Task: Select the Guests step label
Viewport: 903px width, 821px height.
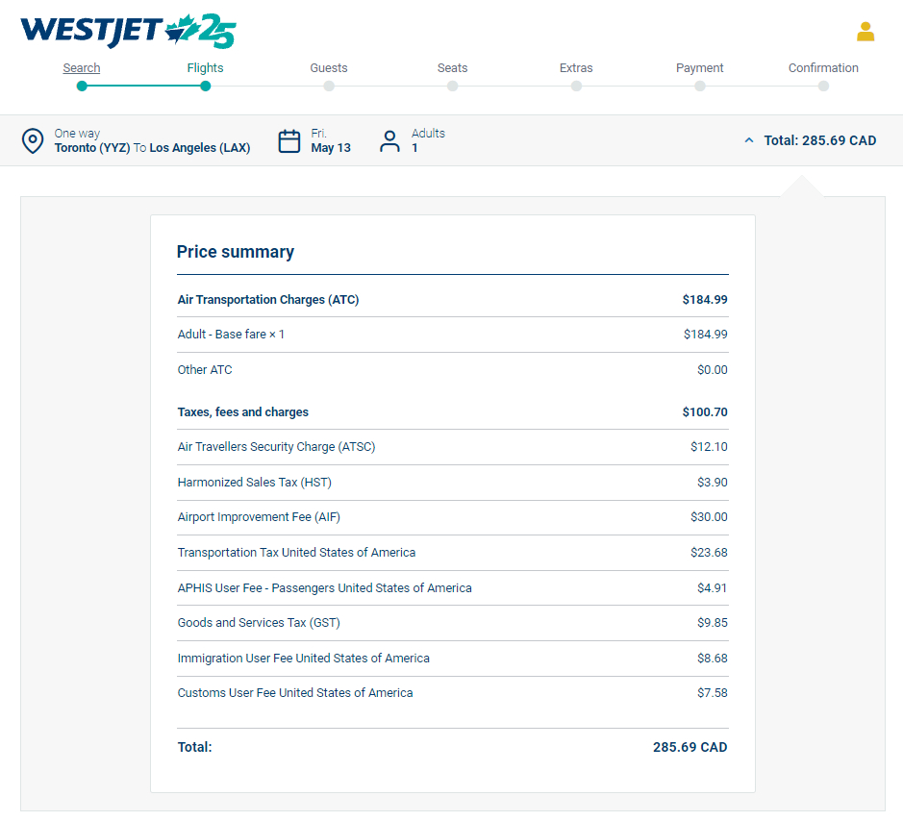Action: [329, 68]
